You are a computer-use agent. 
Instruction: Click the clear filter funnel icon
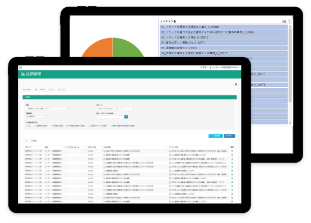click(290, 21)
